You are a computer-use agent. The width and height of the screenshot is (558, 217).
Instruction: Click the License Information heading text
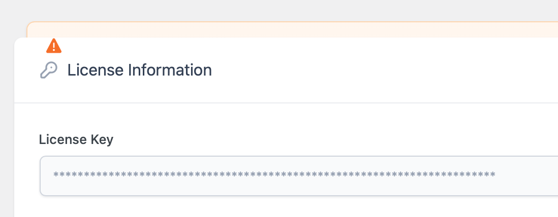(x=139, y=70)
